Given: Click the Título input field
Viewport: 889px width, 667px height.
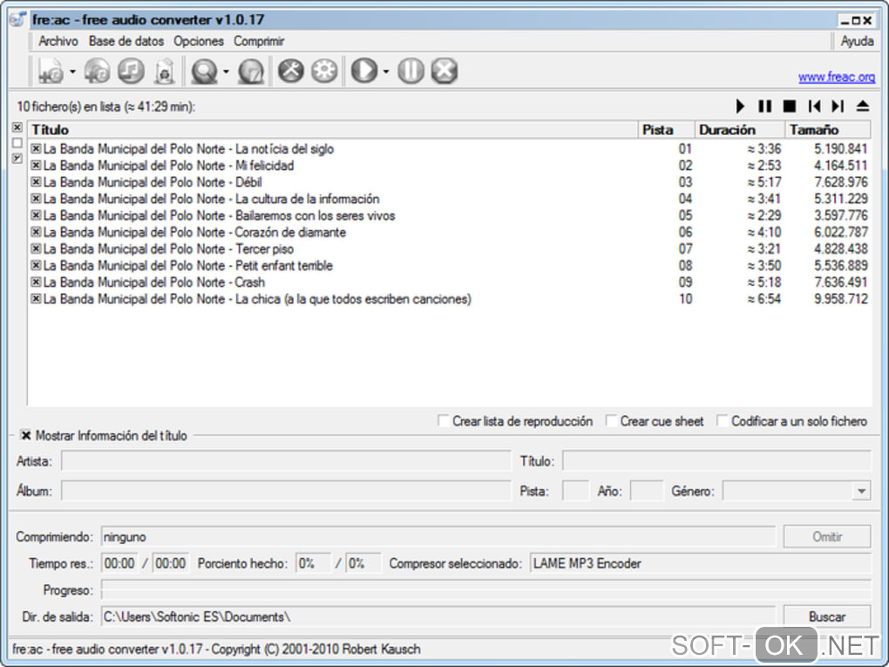Looking at the screenshot, I should [716, 460].
